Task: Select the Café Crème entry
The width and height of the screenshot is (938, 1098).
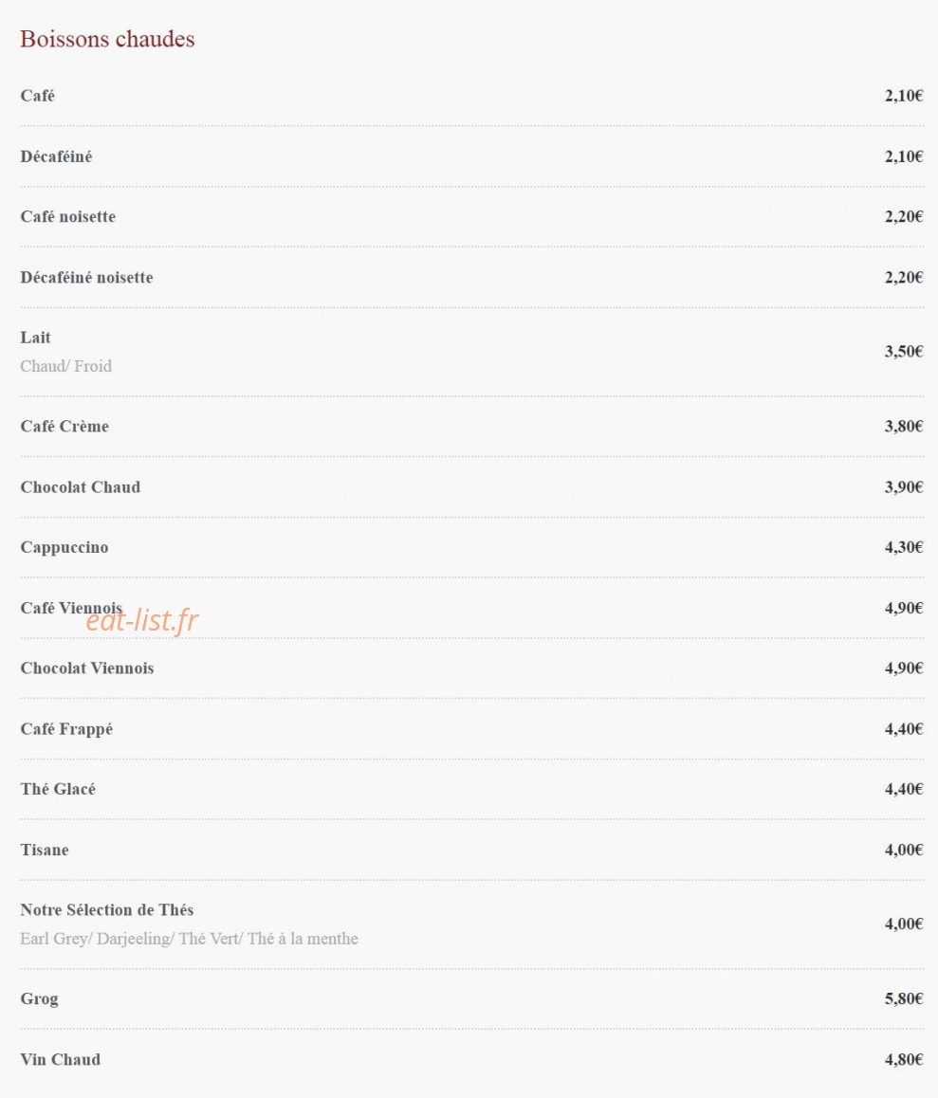Action: point(64,427)
